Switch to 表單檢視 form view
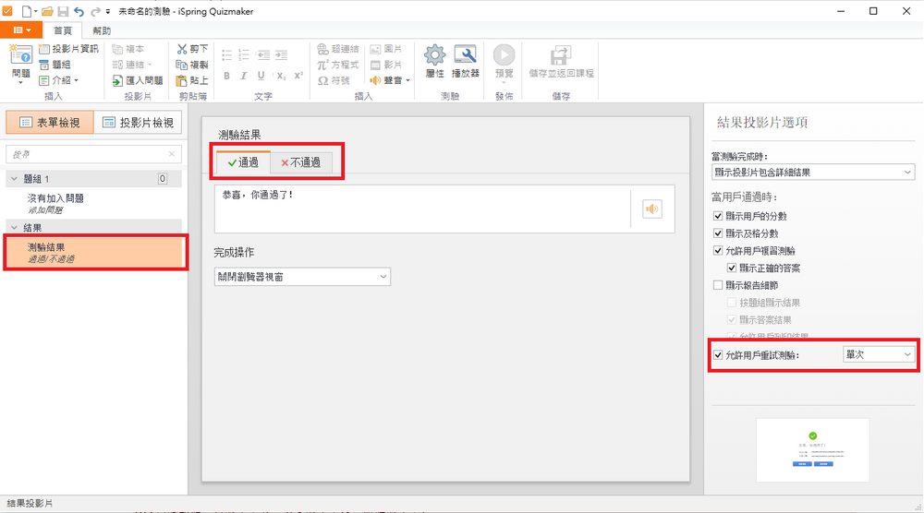Viewport: 924px width, 513px height. click(50, 123)
